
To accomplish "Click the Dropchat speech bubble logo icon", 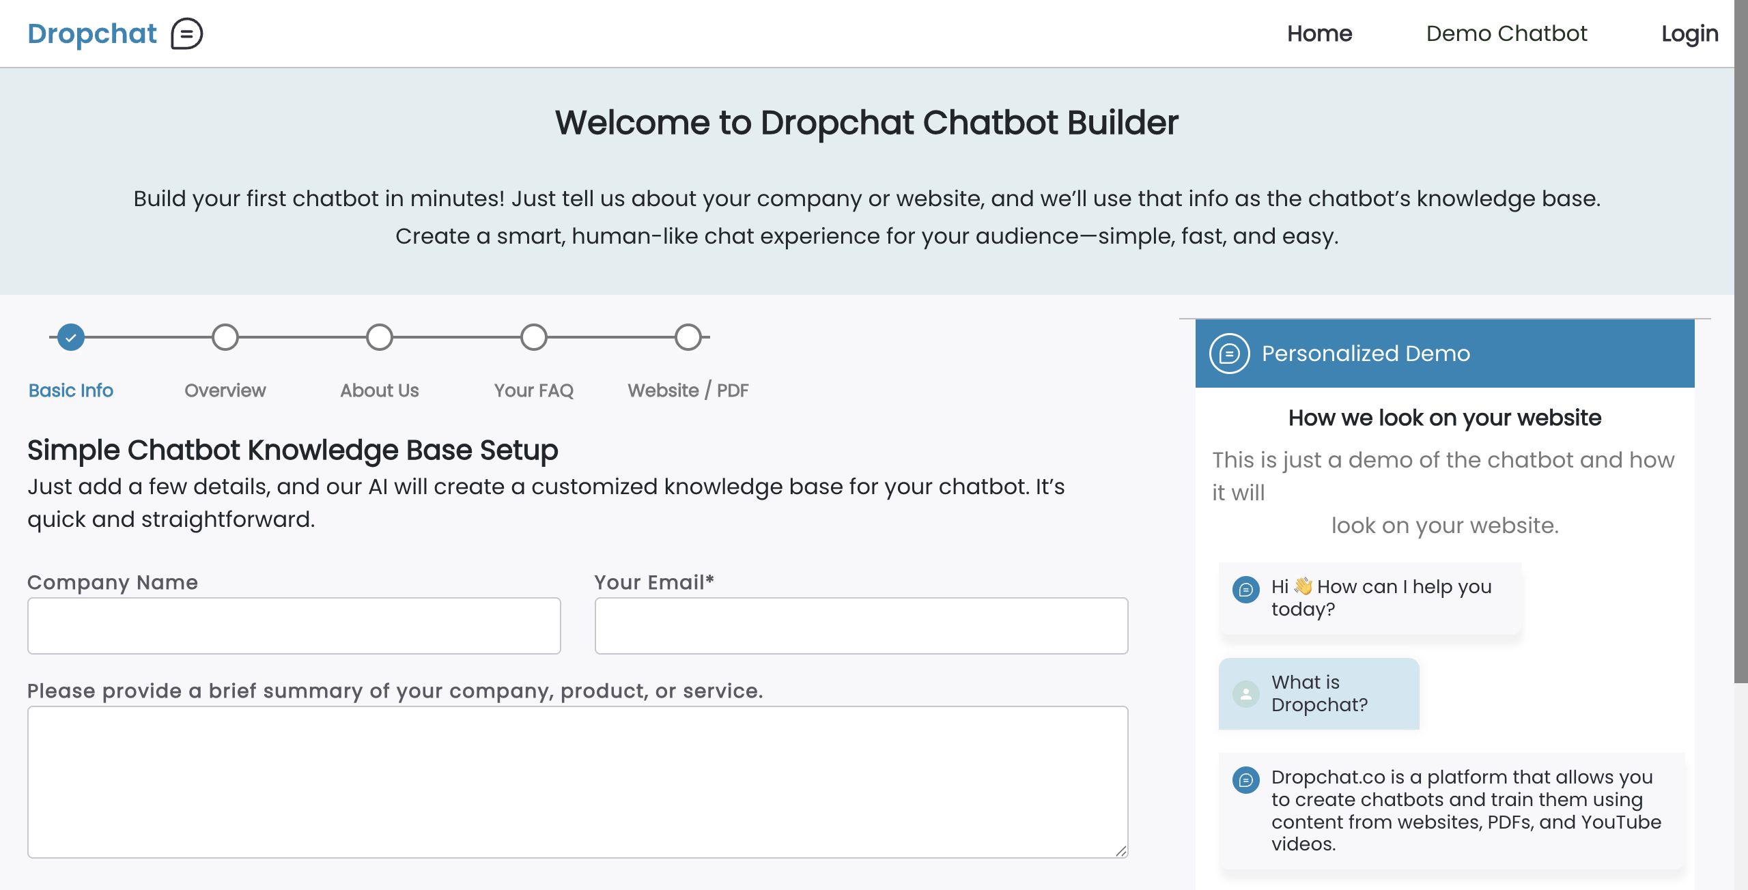I will [186, 33].
